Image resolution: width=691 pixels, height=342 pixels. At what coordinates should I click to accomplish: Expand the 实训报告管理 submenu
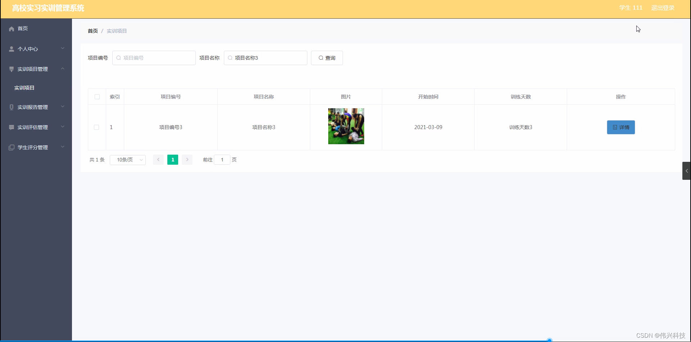click(x=63, y=107)
